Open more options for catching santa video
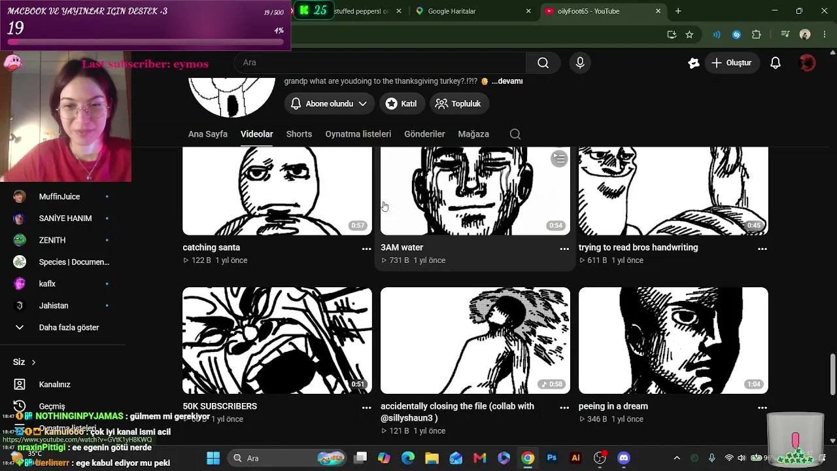Image resolution: width=837 pixels, height=471 pixels. click(x=367, y=249)
